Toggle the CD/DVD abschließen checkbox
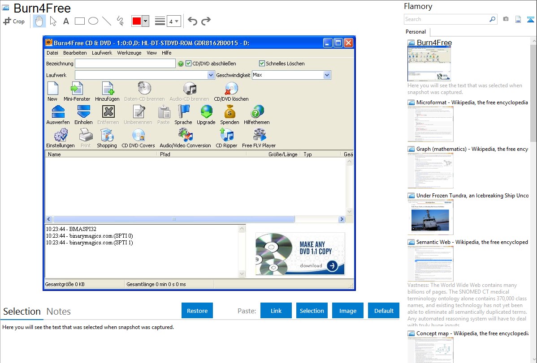537x363 pixels. point(188,63)
